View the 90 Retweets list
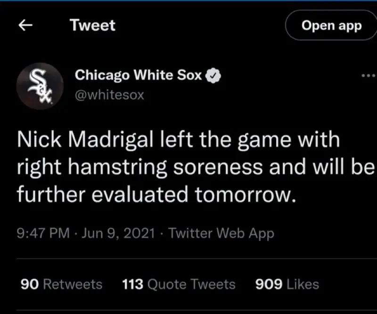Viewport: 377px width, 314px height. pos(61,284)
